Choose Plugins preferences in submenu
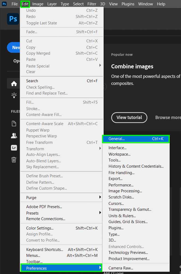Viewport: 181px width, 274px height. tap(136, 228)
